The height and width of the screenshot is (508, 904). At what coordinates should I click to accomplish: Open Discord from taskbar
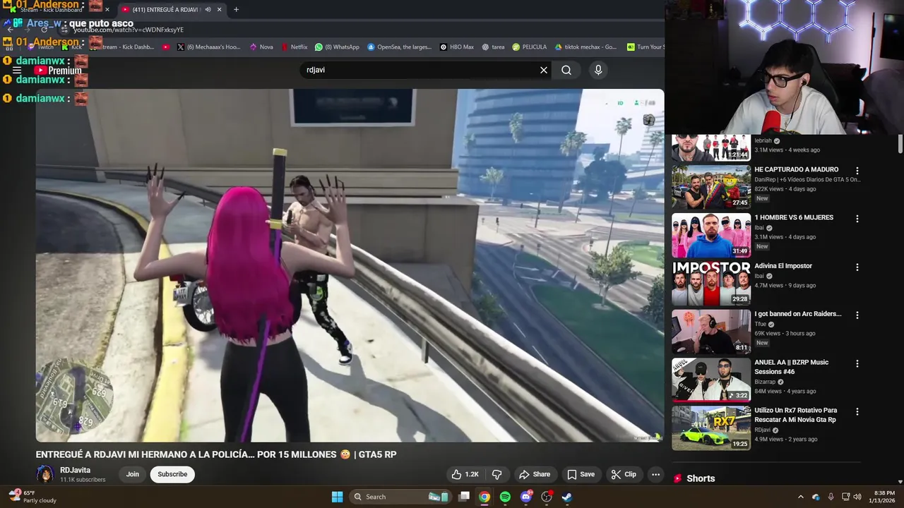(525, 497)
